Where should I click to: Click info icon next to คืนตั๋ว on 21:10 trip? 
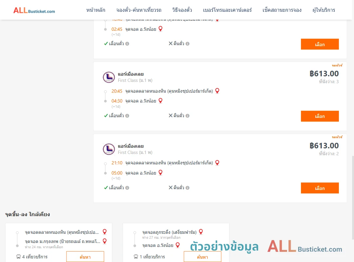[x=187, y=188]
